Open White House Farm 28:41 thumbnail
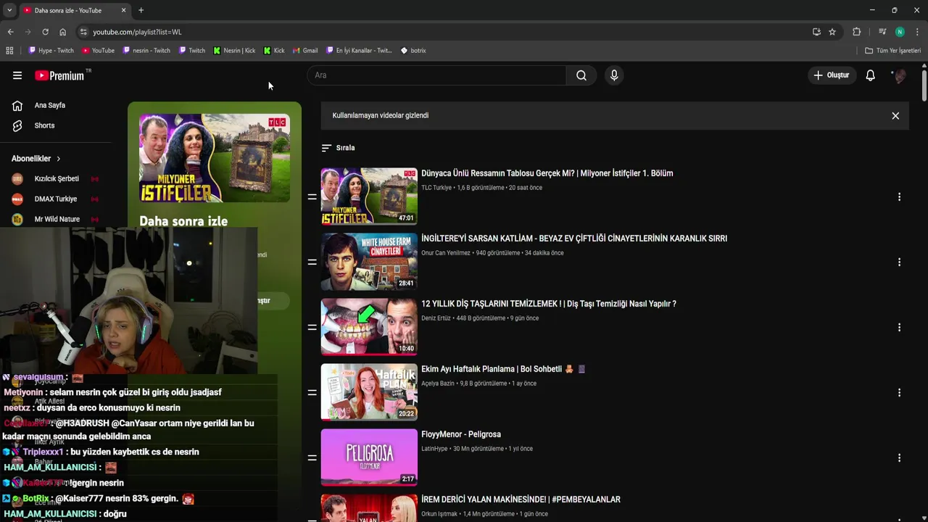Viewport: 928px width, 522px height. [369, 261]
